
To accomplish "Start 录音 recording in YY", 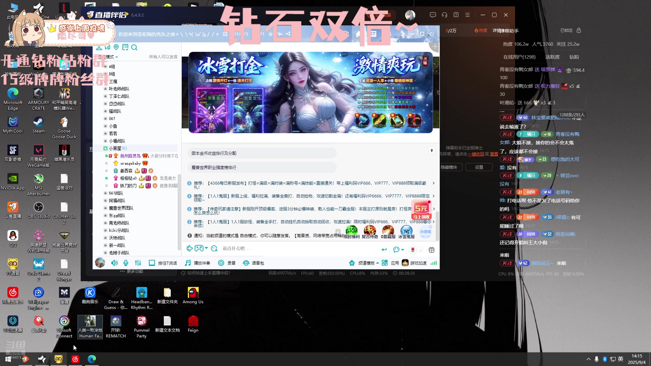I will pyautogui.click(x=227, y=263).
